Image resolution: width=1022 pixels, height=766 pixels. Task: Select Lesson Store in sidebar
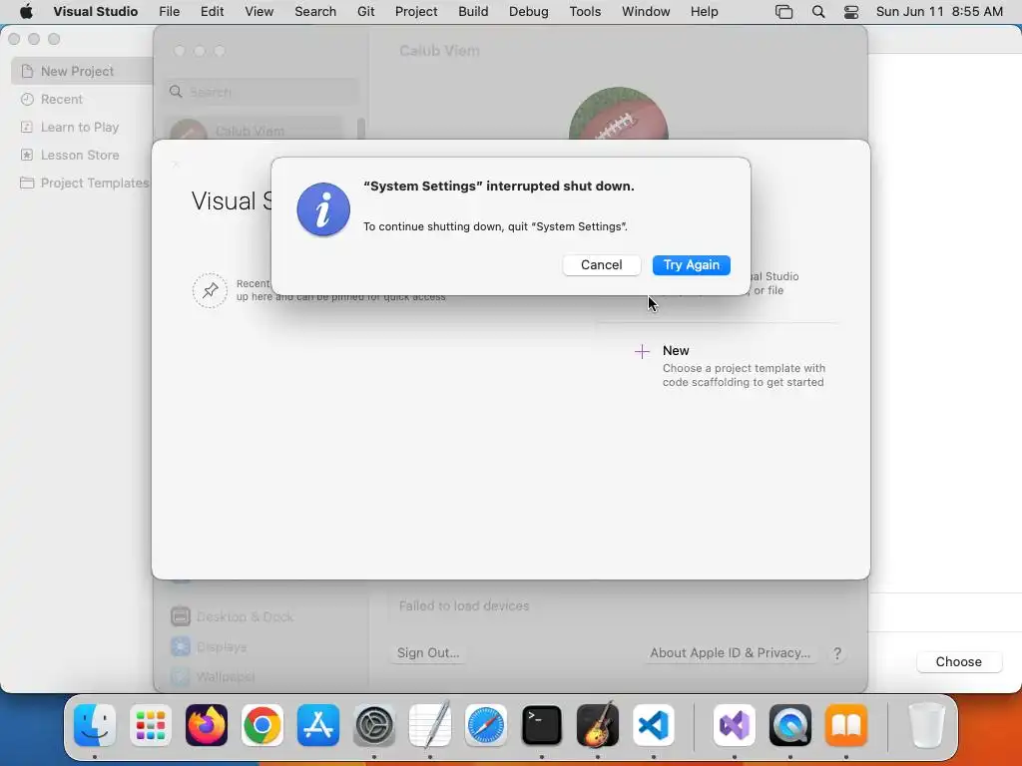[x=80, y=155]
